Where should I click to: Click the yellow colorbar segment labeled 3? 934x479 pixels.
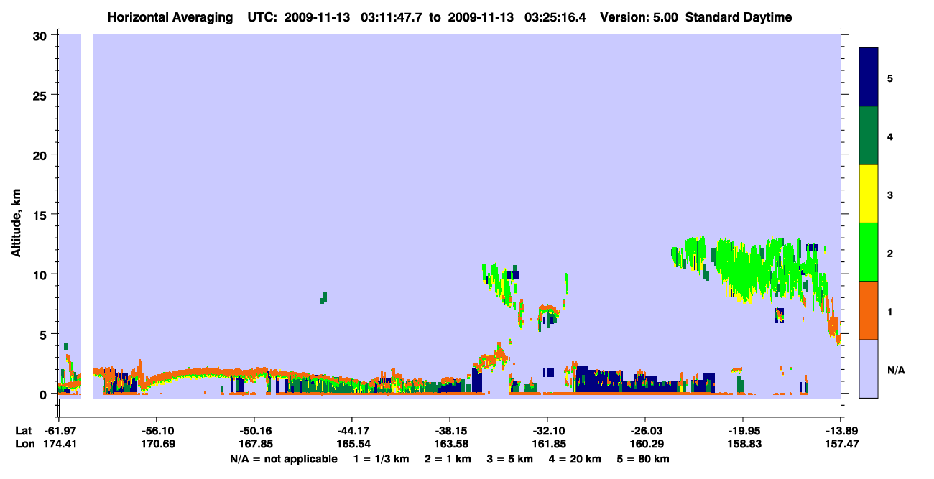click(x=869, y=194)
